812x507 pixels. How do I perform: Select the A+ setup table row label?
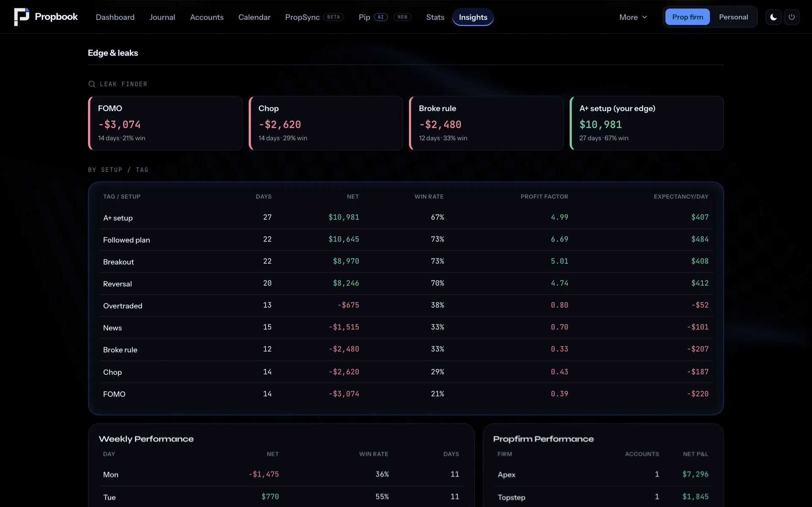pyautogui.click(x=118, y=218)
